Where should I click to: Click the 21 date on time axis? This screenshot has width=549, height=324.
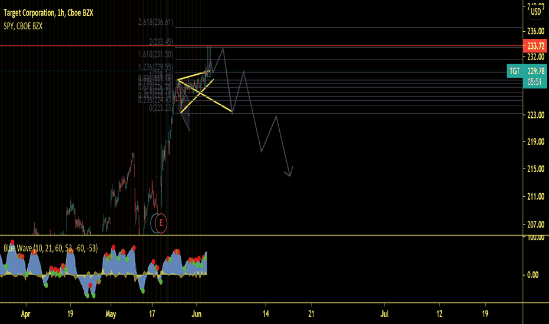311,314
